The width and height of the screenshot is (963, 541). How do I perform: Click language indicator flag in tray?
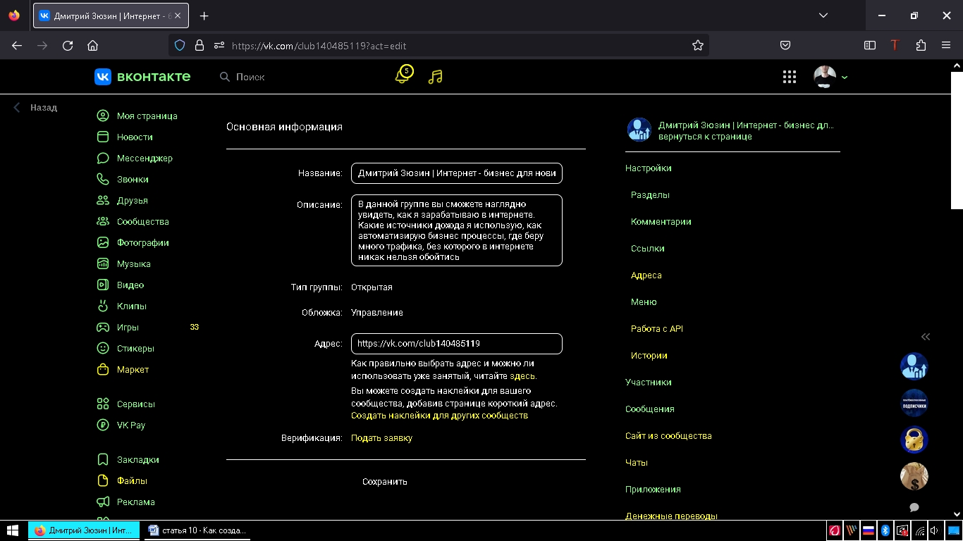(x=868, y=530)
